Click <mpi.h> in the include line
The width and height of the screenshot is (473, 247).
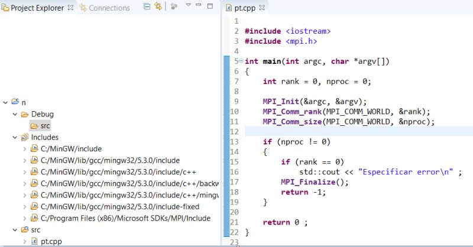tap(302, 41)
